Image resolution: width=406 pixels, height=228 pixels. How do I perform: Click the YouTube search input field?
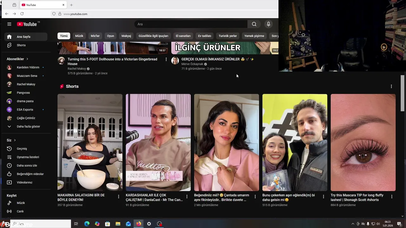(191, 24)
